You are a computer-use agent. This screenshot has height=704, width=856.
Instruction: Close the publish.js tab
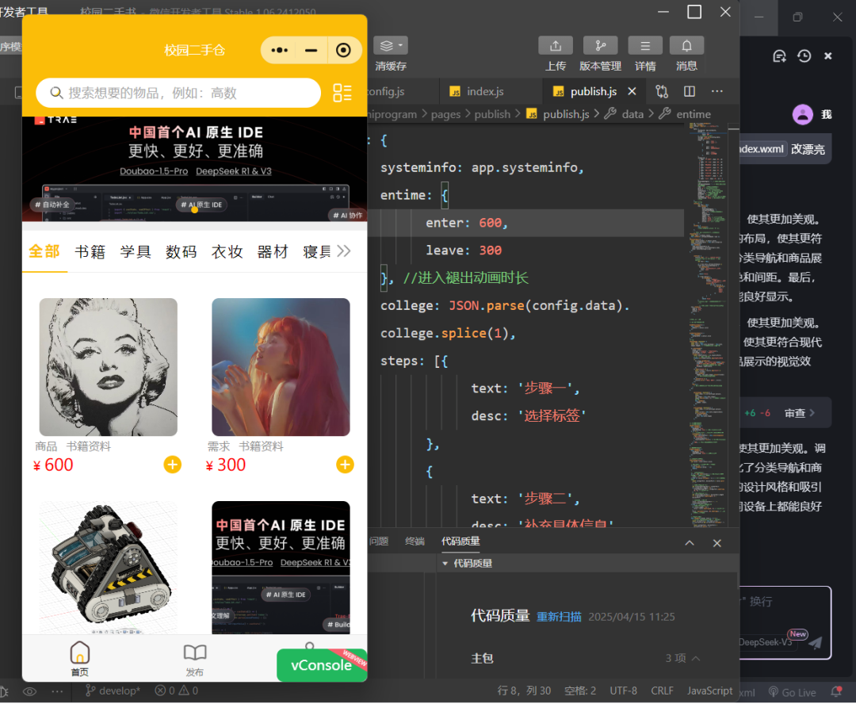tap(632, 92)
